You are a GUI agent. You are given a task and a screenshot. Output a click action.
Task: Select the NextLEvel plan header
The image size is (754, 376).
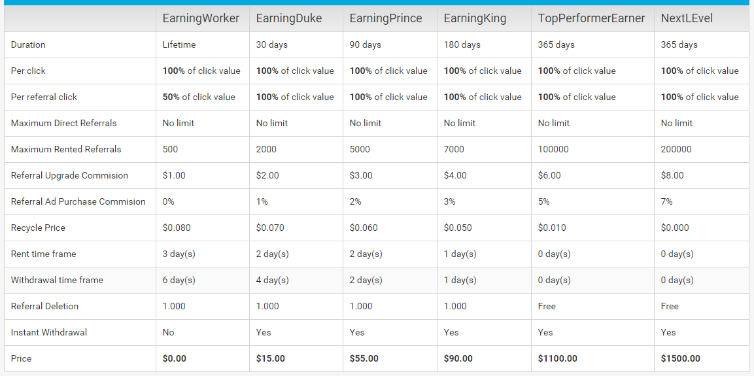pos(687,18)
